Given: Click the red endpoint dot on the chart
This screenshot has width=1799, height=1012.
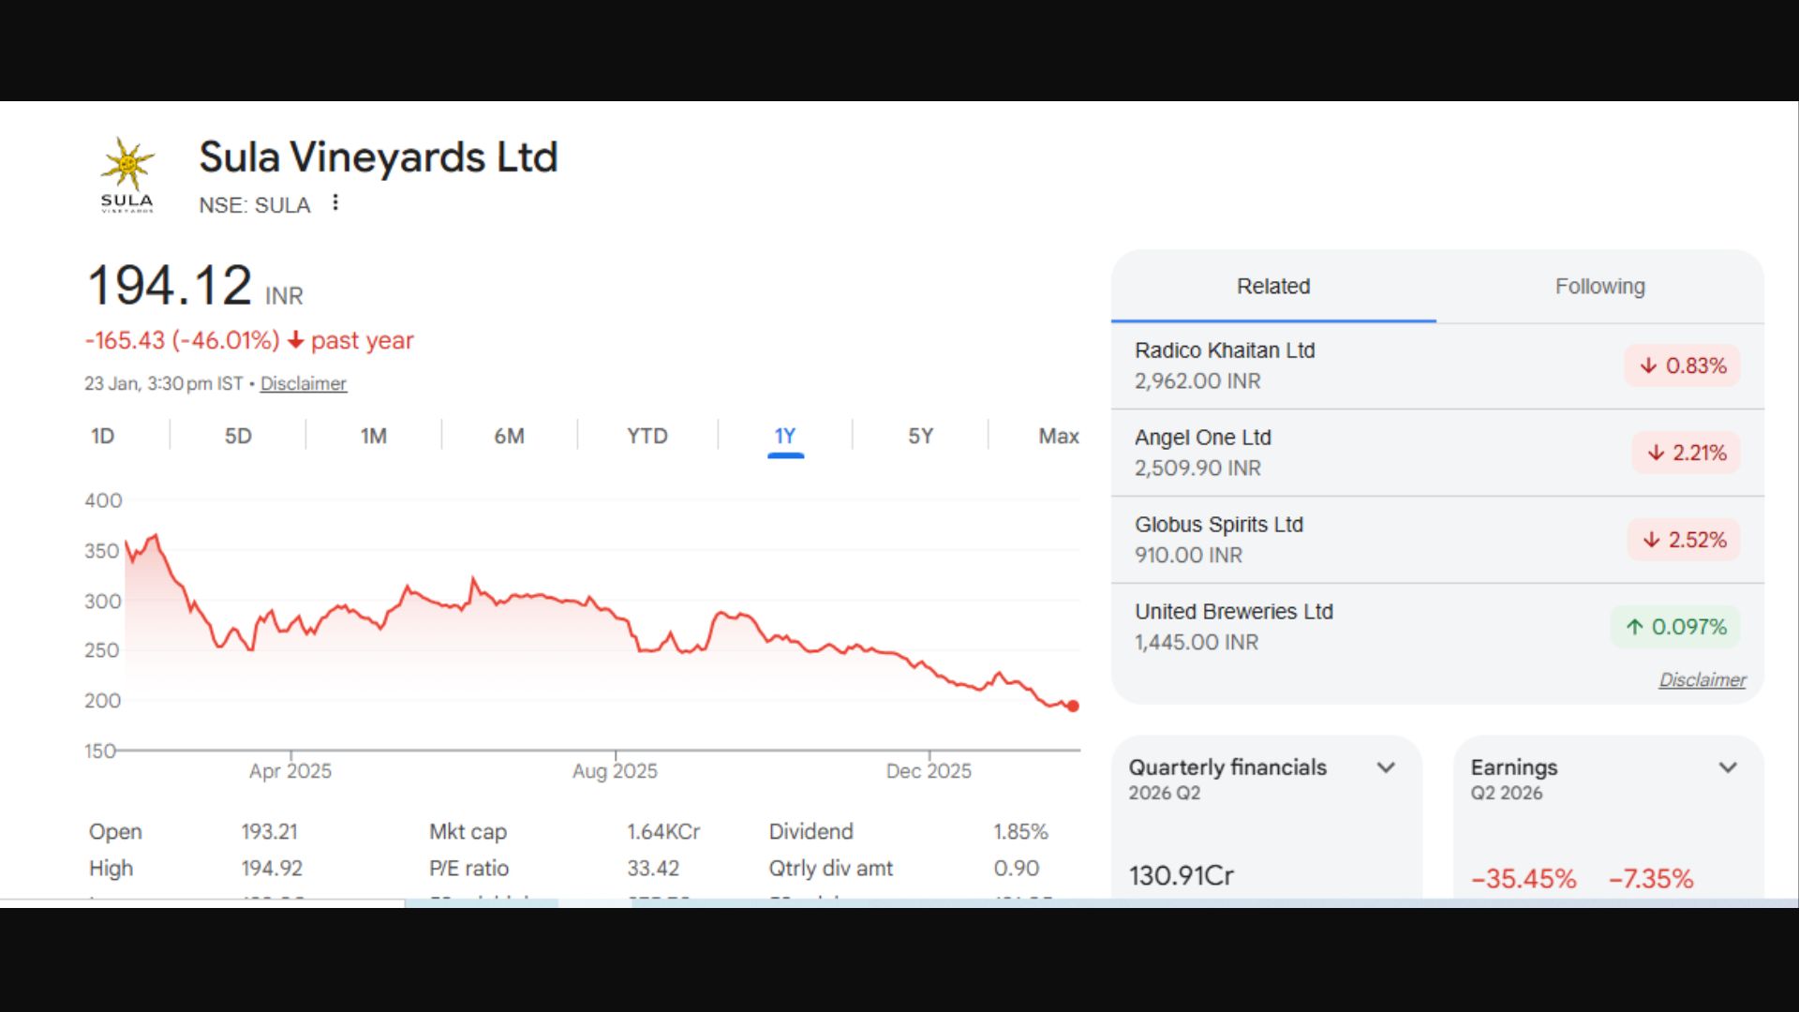Looking at the screenshot, I should [1073, 707].
